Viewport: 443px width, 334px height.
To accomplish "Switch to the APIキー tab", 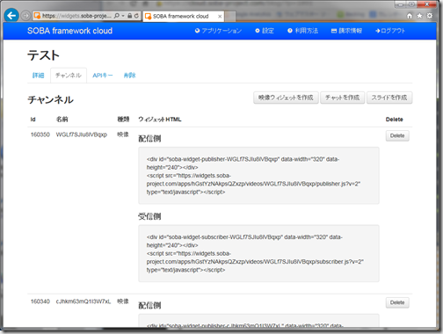I will (x=103, y=76).
